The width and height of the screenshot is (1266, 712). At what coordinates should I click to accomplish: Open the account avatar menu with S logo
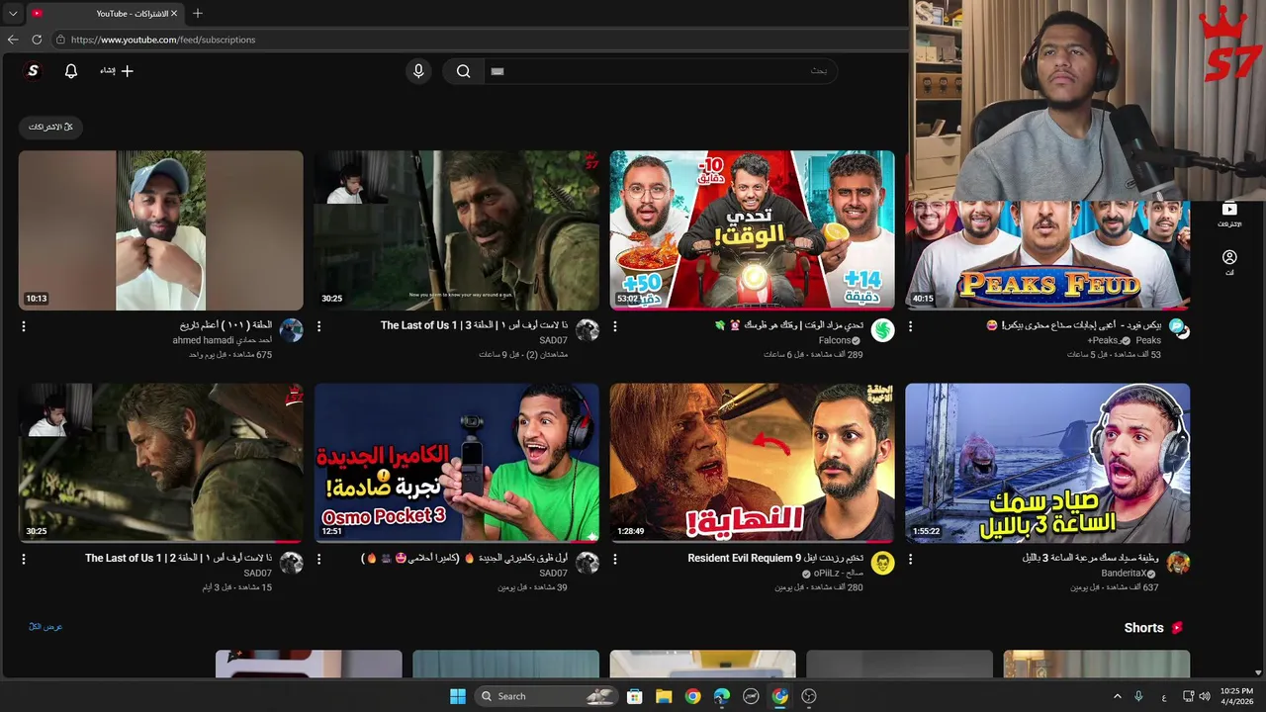click(x=34, y=71)
